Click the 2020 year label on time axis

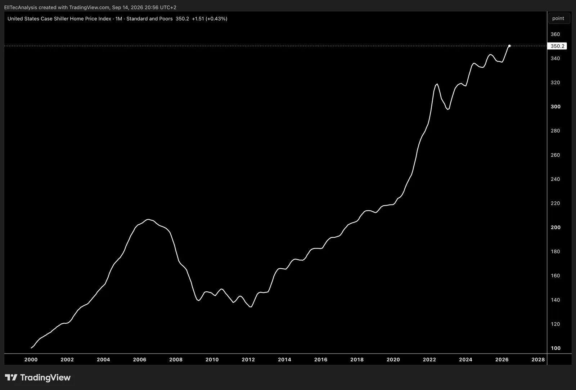click(x=393, y=359)
